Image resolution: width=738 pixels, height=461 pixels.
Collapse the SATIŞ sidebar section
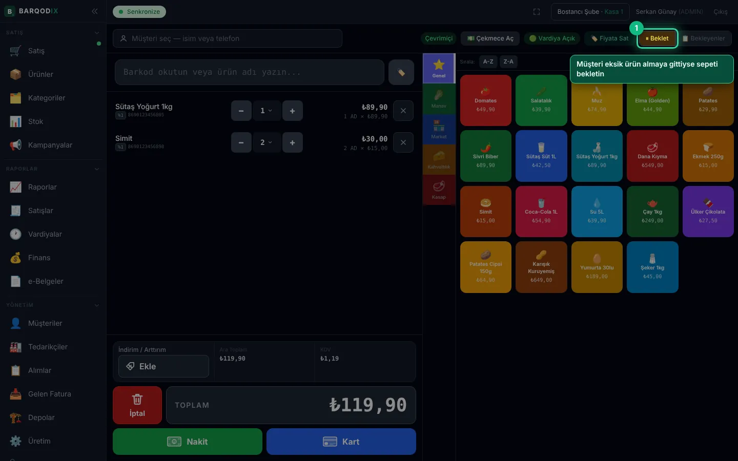(97, 33)
